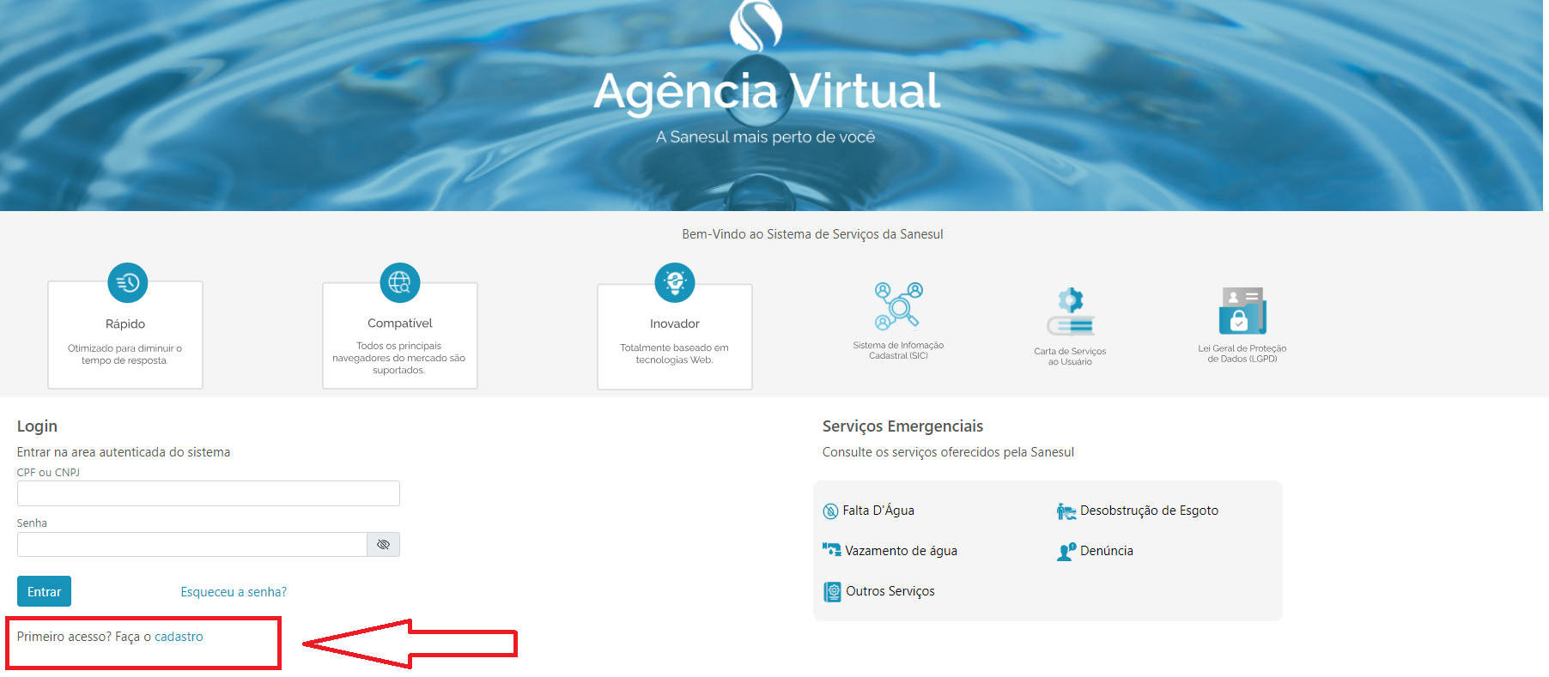Click the Inovador card title

[x=675, y=323]
